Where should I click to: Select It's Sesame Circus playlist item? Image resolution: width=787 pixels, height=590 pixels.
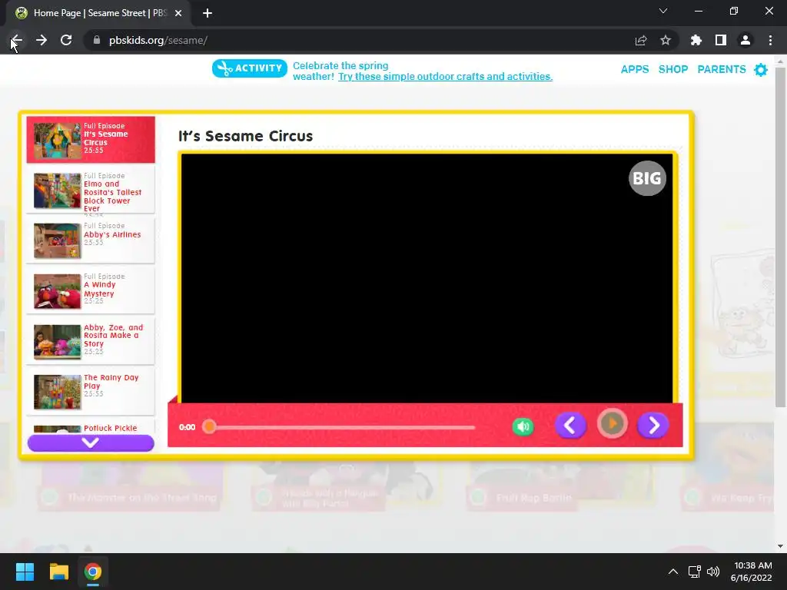(x=91, y=140)
